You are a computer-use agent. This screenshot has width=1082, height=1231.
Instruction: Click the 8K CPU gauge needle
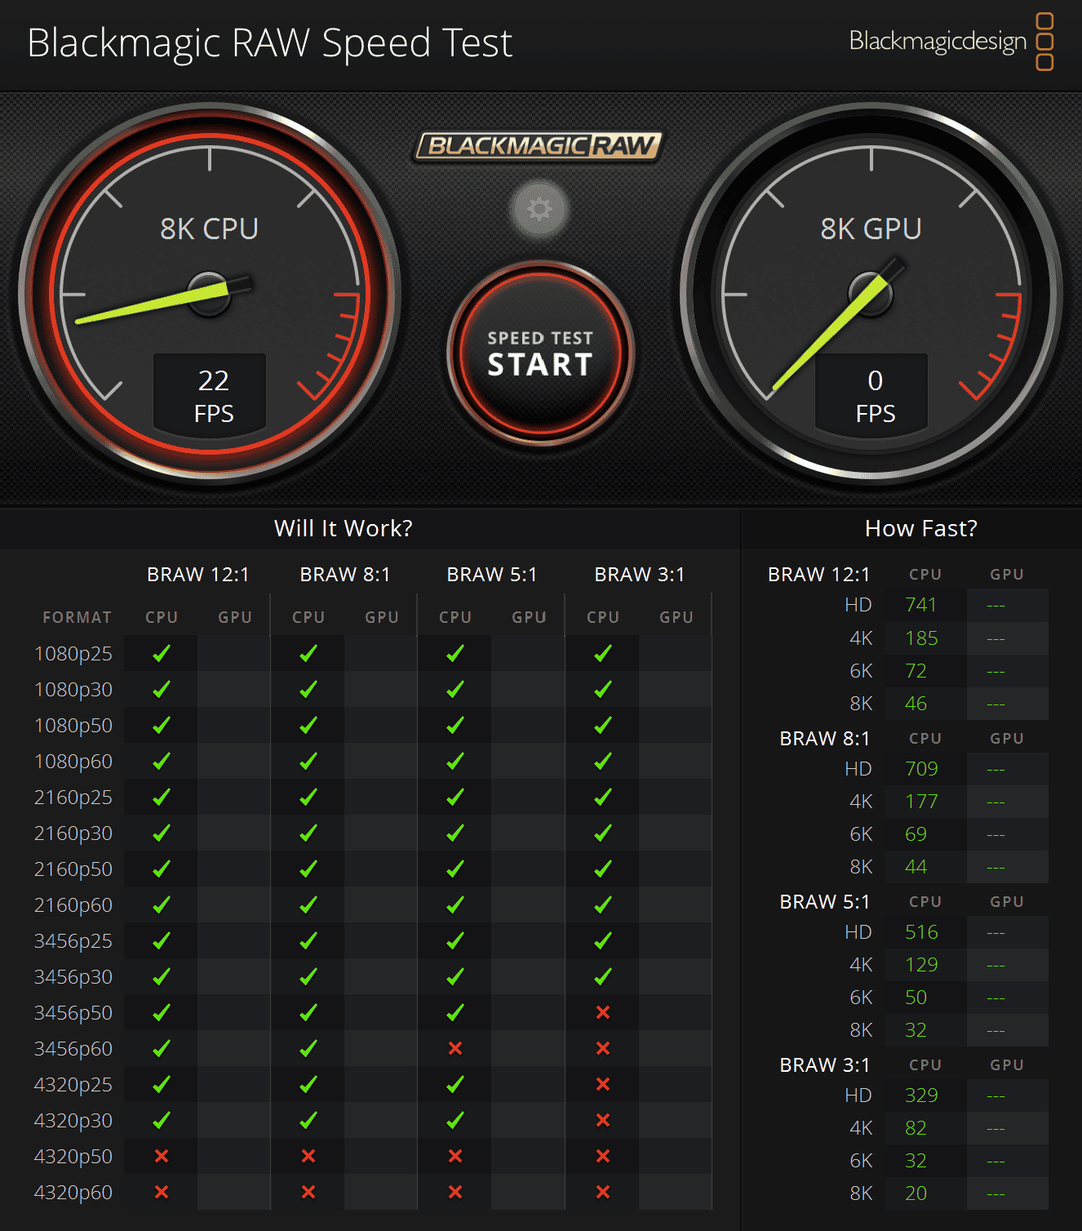coord(151,304)
